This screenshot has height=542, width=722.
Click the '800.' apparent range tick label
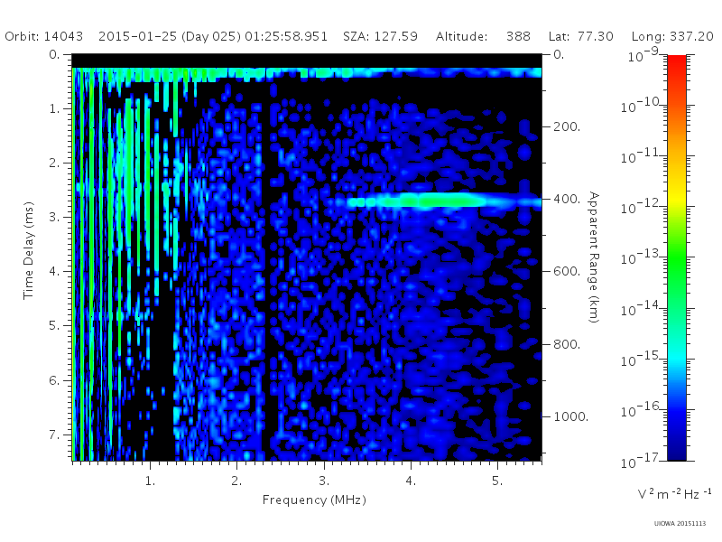point(567,344)
